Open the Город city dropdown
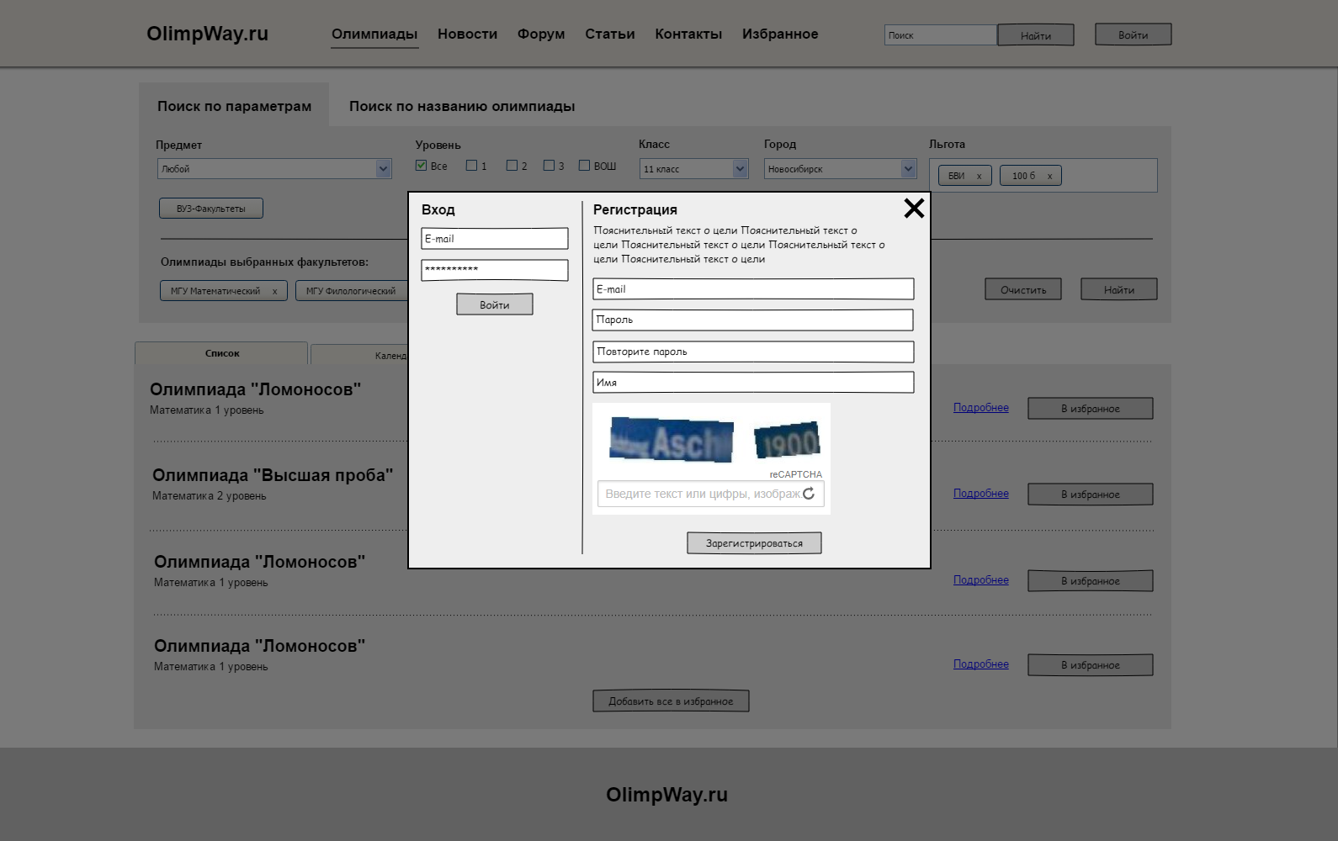1338x841 pixels. (908, 169)
